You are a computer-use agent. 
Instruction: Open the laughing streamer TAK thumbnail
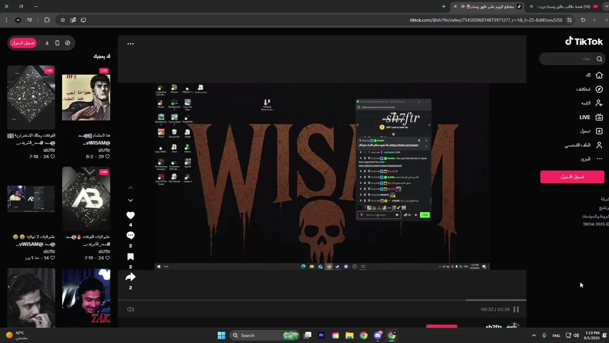(x=86, y=298)
